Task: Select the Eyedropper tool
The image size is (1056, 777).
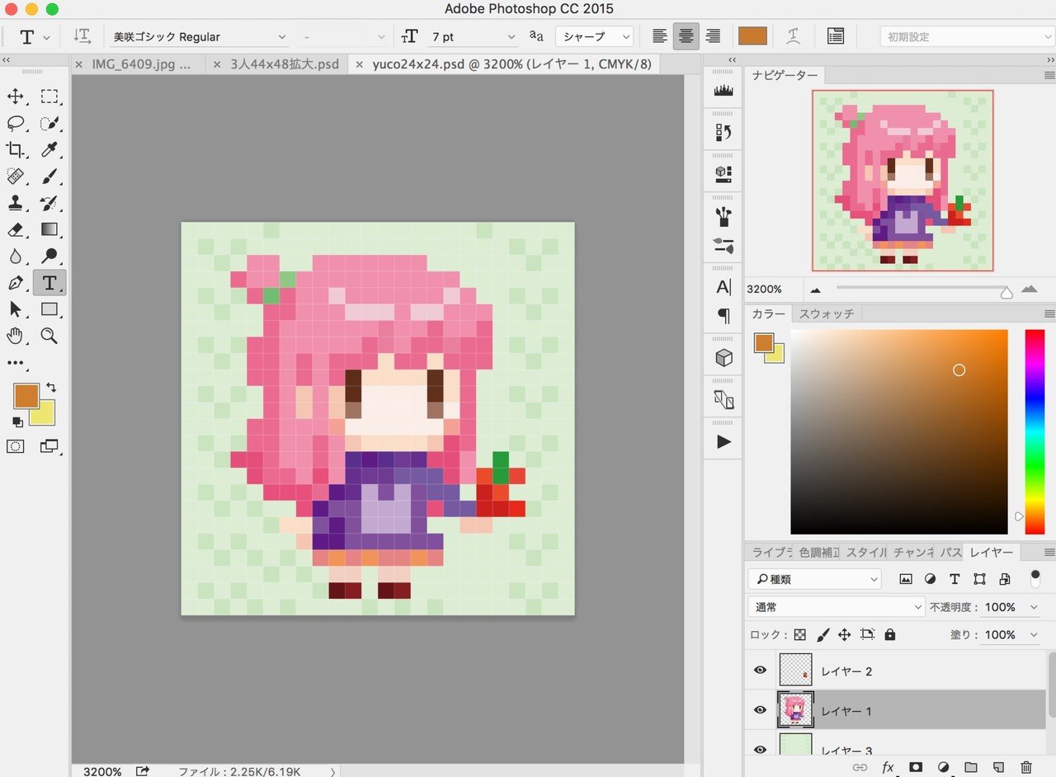Action: [x=49, y=149]
